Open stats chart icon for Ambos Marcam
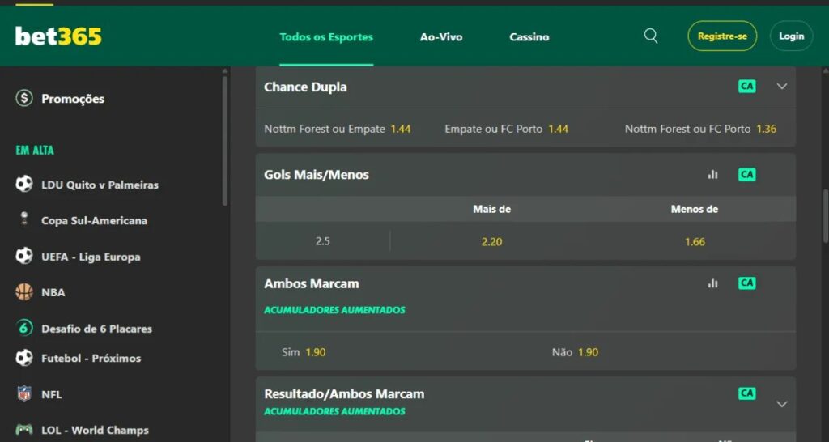Viewport: 829px width, 442px height. 712,283
